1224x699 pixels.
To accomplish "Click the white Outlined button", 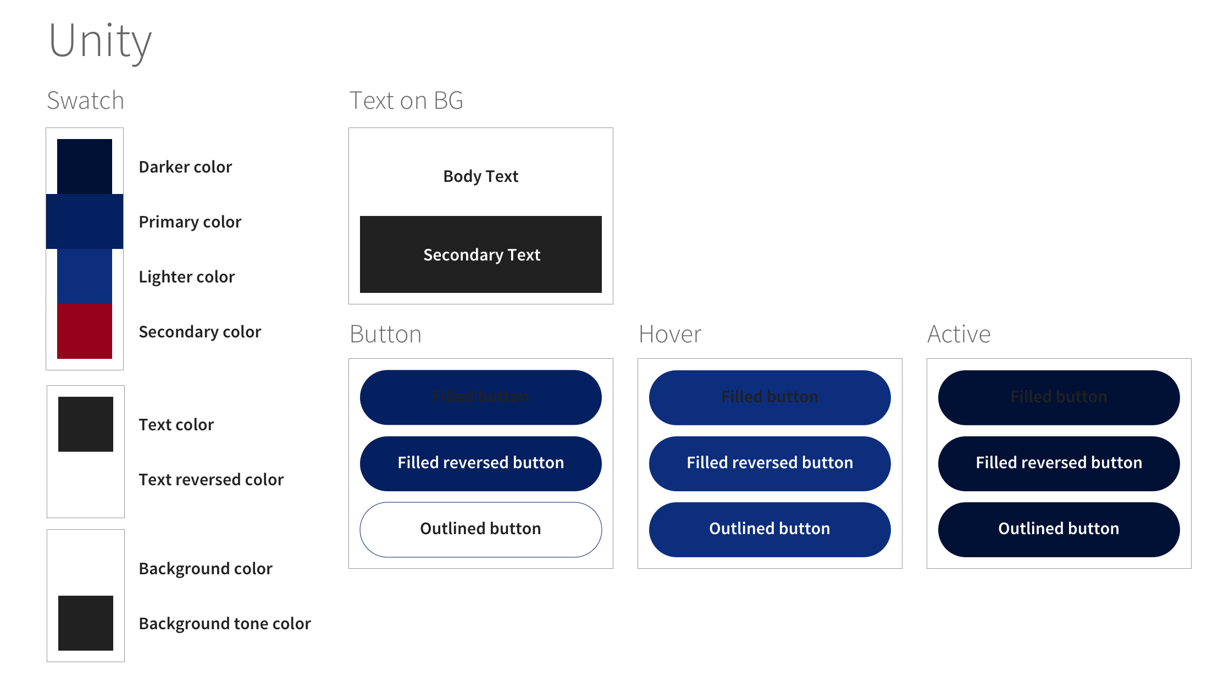I will 480,529.
